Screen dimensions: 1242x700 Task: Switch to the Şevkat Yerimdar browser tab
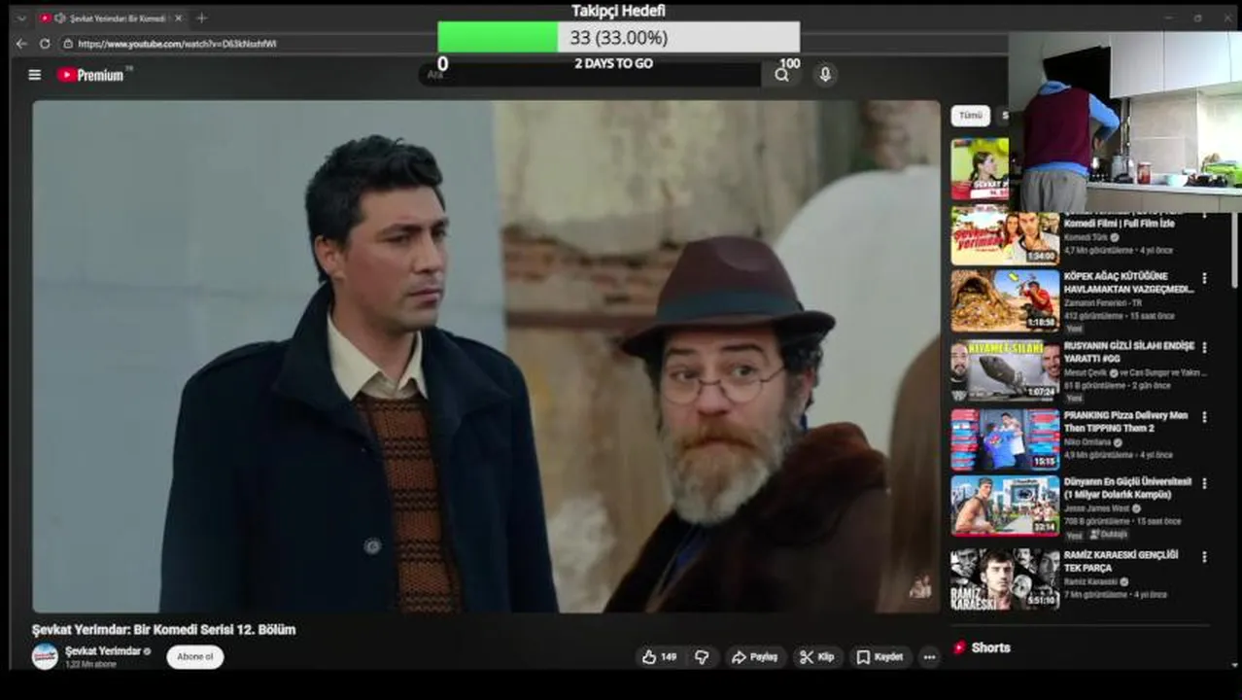tap(110, 18)
